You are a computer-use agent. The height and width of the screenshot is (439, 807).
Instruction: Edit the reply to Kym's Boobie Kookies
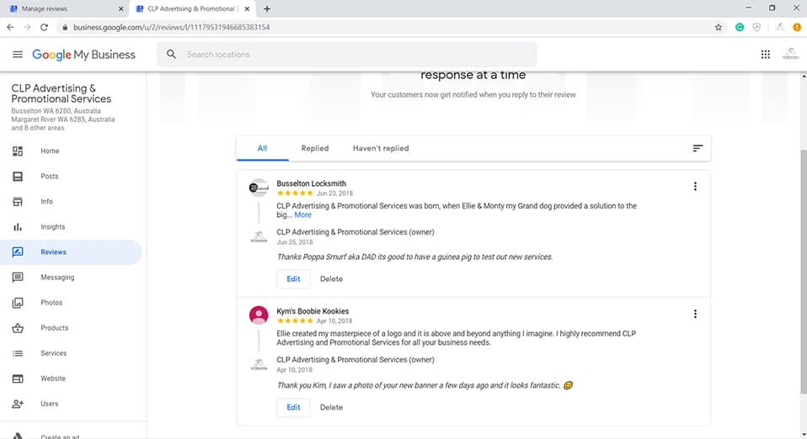(293, 407)
